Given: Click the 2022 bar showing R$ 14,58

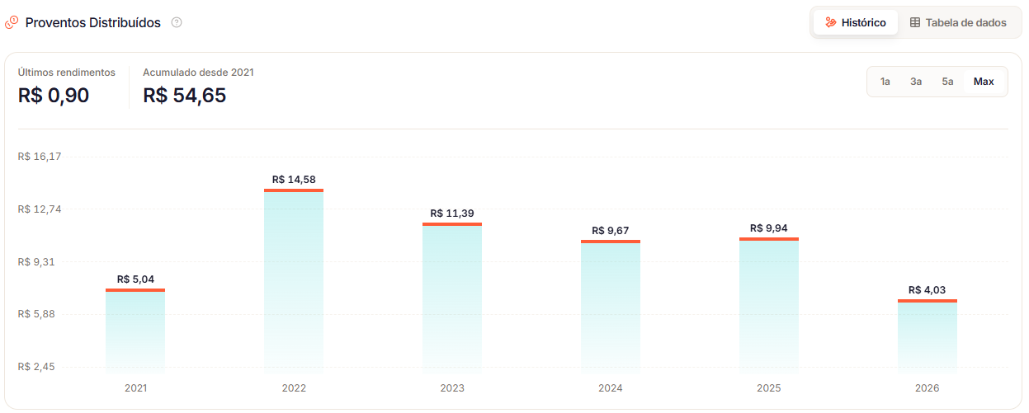Looking at the screenshot, I should click(x=294, y=281).
